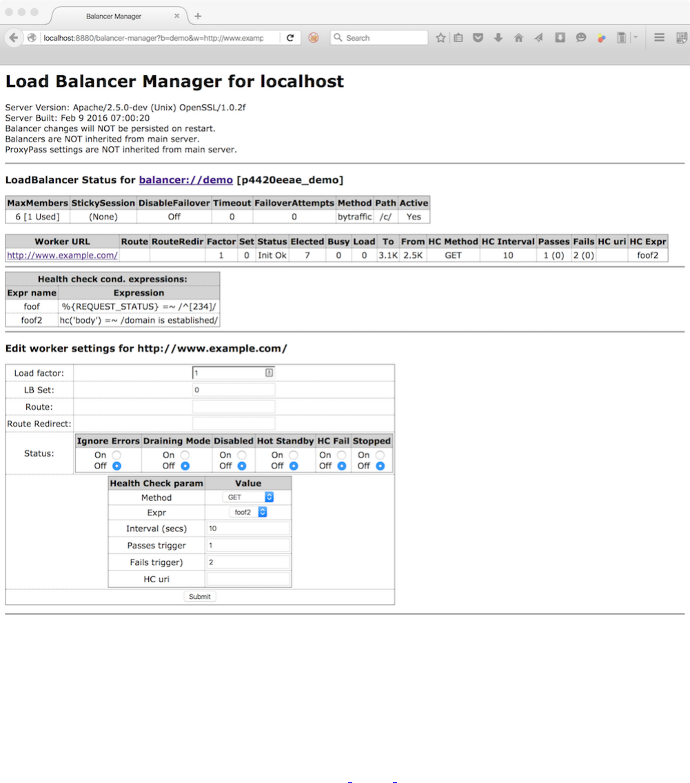Turn HC Fail On
690x783 pixels.
(x=342, y=455)
